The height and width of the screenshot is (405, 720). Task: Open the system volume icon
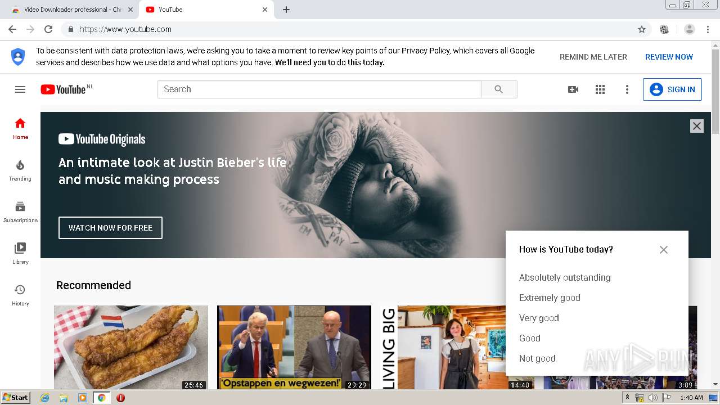(652, 398)
